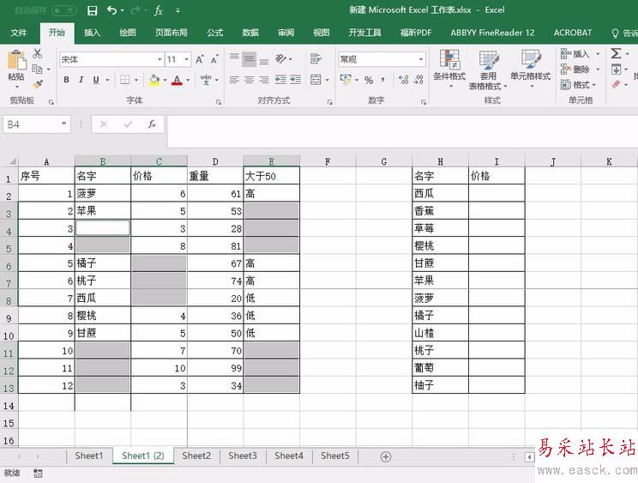Click the AutoSum sigma icon
This screenshot has width=638, height=483.
pyautogui.click(x=616, y=54)
